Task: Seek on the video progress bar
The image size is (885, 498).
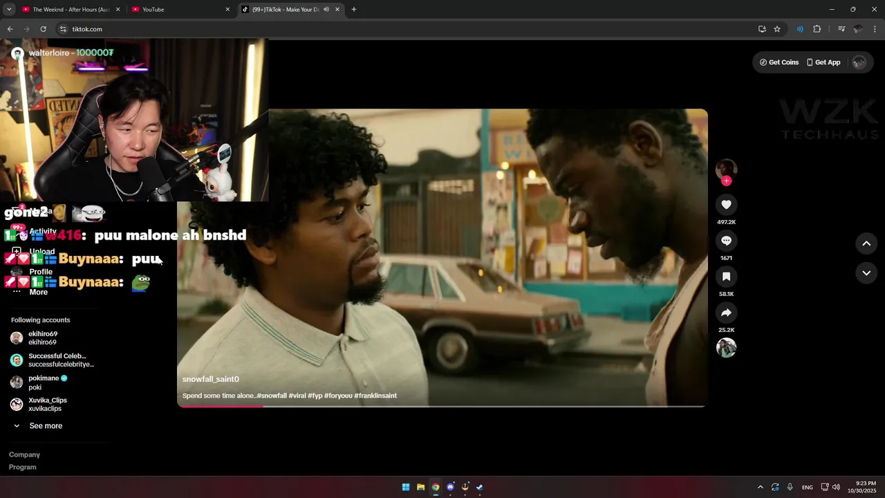Action: [442, 406]
